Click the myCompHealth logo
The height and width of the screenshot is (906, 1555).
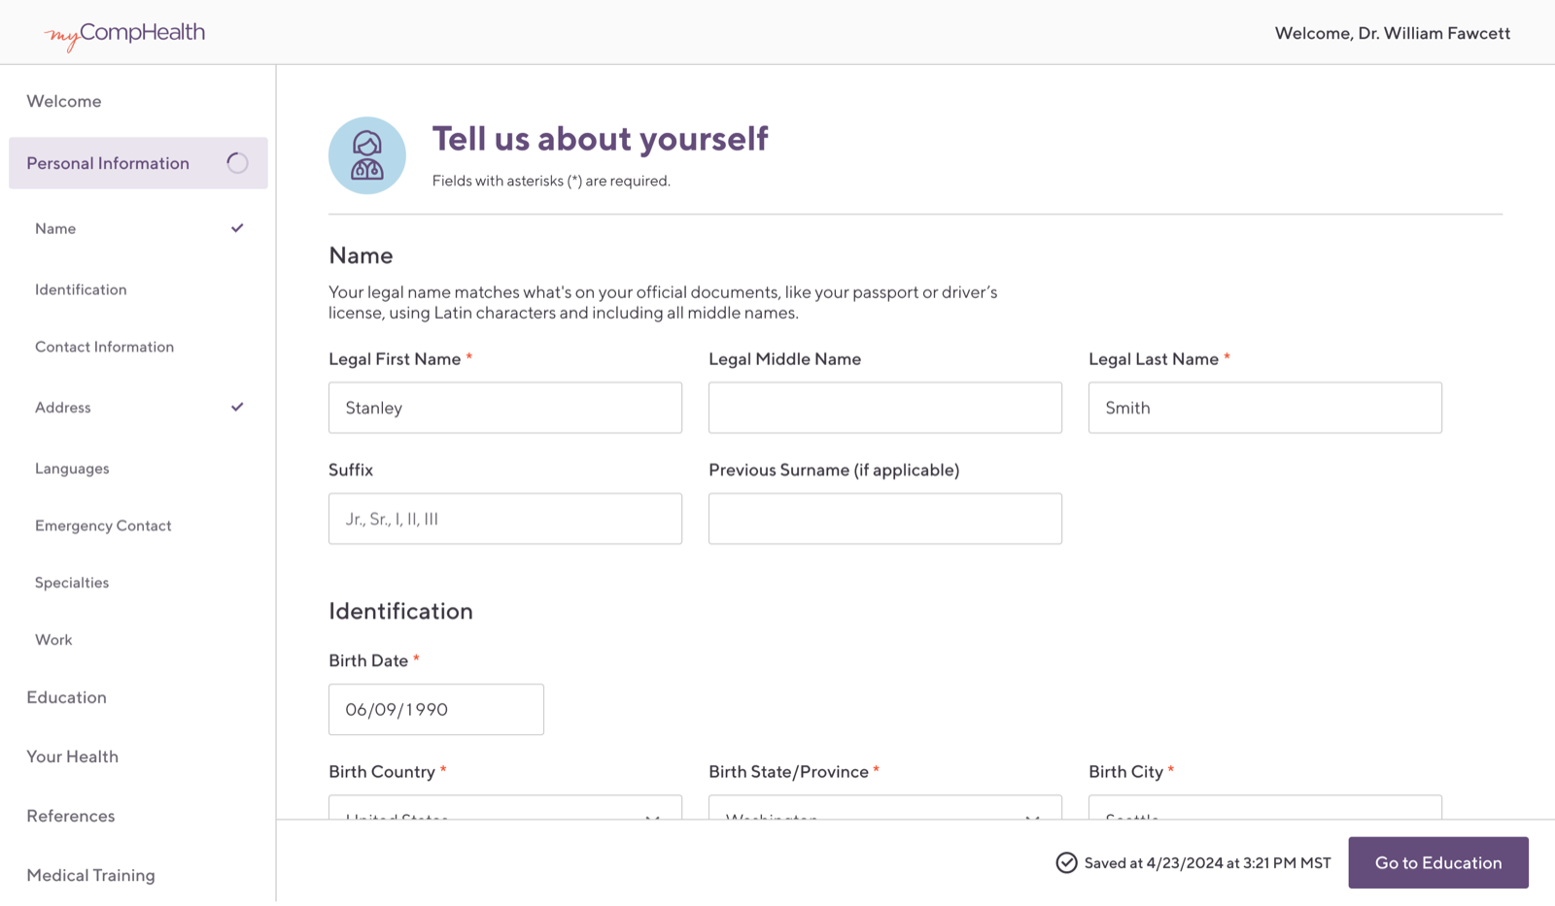(124, 34)
